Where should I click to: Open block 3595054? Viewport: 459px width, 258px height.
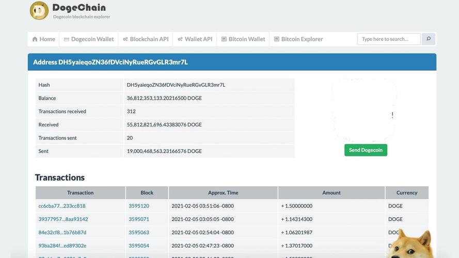tap(139, 246)
